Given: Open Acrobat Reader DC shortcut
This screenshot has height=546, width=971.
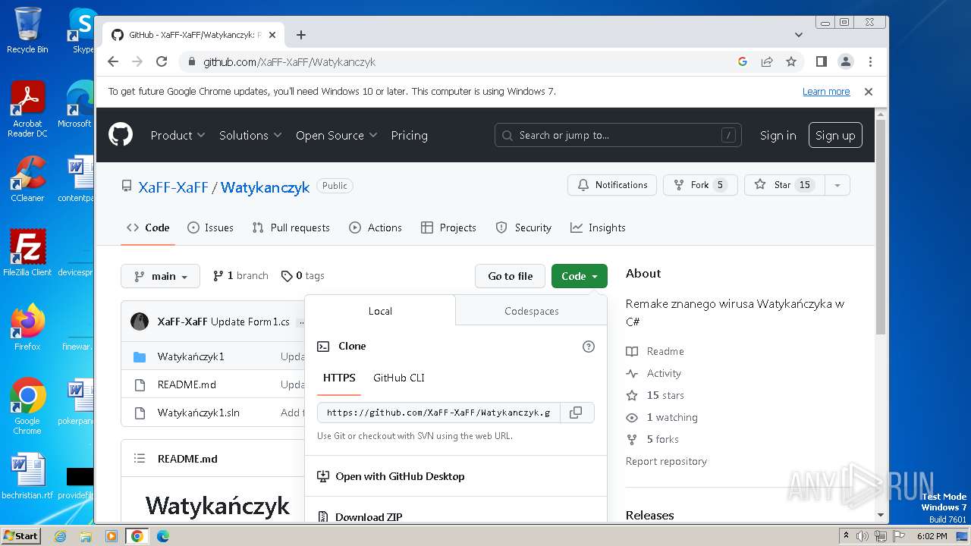Looking at the screenshot, I should (27, 109).
